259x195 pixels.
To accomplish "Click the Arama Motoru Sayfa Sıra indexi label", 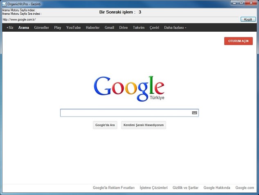I will (x=22, y=14).
